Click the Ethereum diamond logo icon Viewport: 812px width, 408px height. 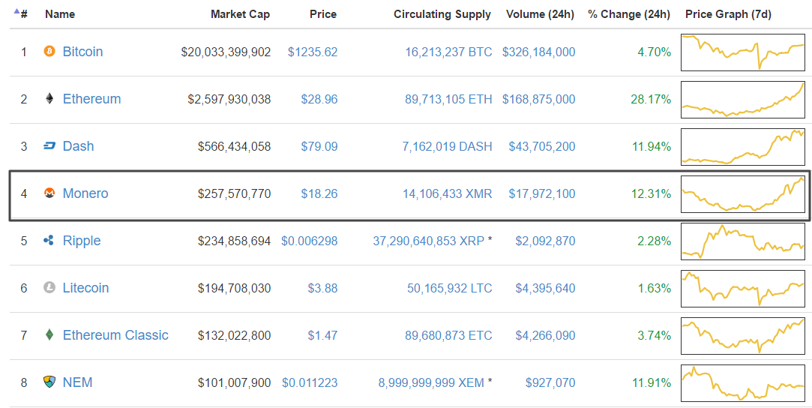coord(49,99)
